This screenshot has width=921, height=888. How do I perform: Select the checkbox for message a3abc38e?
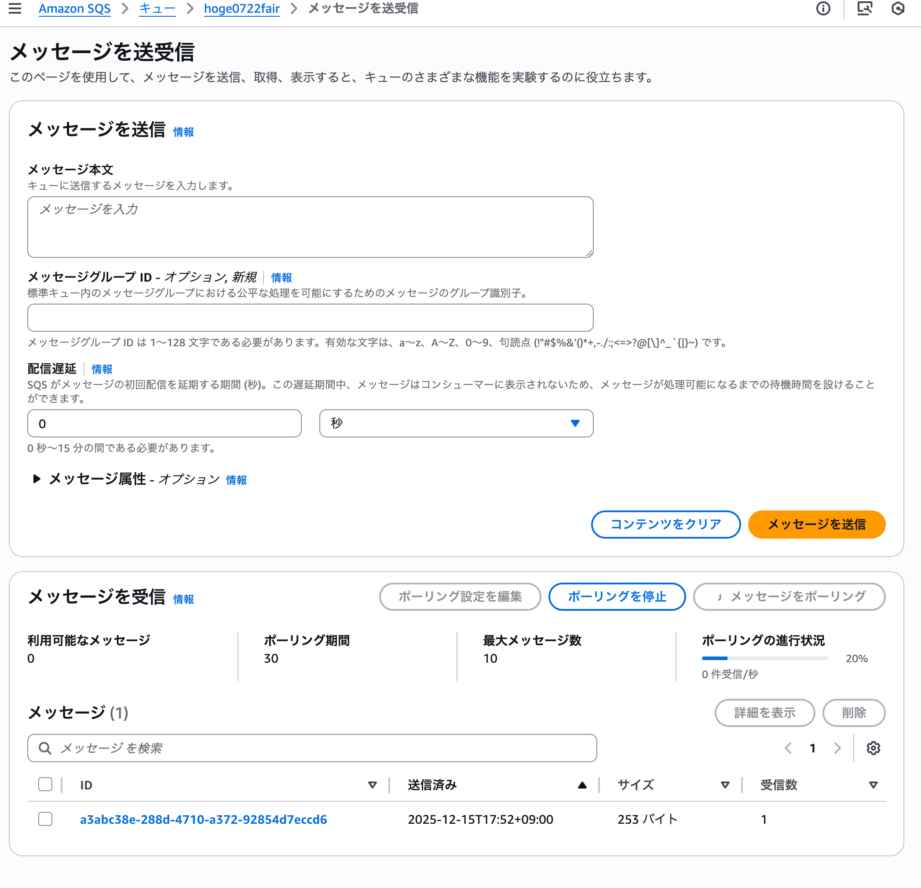45,819
